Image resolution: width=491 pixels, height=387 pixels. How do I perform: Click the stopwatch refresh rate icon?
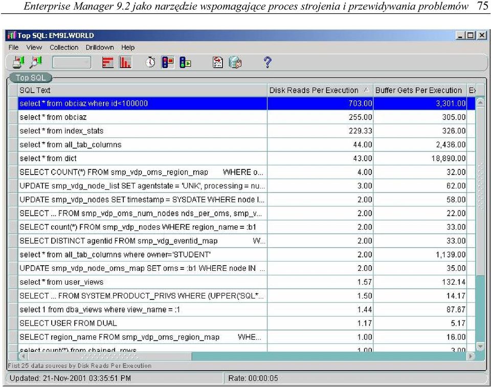pos(150,62)
